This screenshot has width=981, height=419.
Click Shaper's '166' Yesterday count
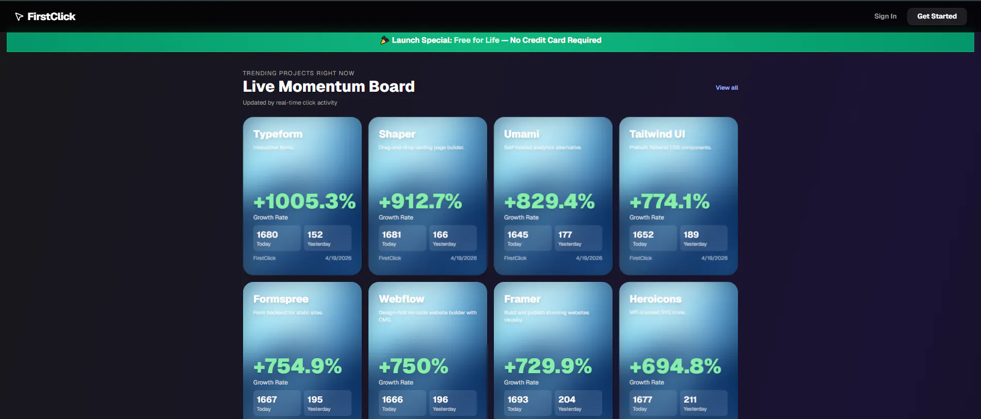point(440,234)
